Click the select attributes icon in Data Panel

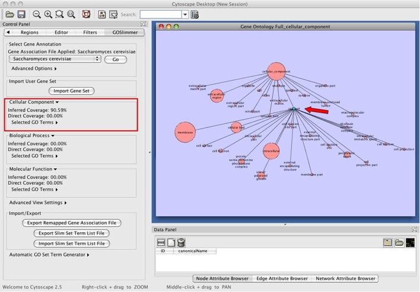[x=161, y=242]
